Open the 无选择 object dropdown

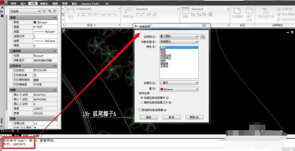coord(25,11)
